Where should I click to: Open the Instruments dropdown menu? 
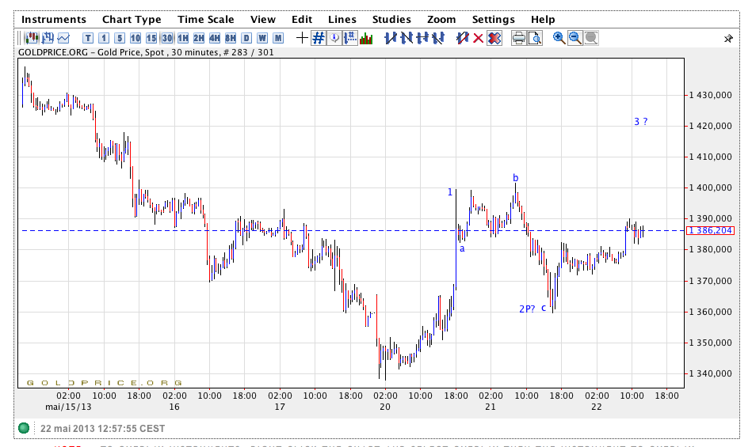point(53,19)
